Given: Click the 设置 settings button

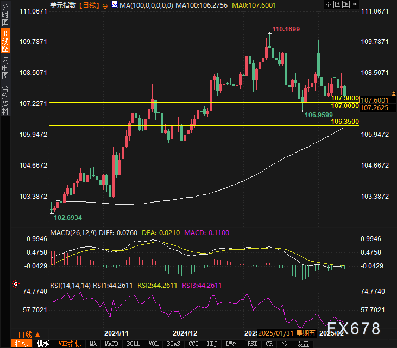Looking at the screenshot, I should click(303, 344).
